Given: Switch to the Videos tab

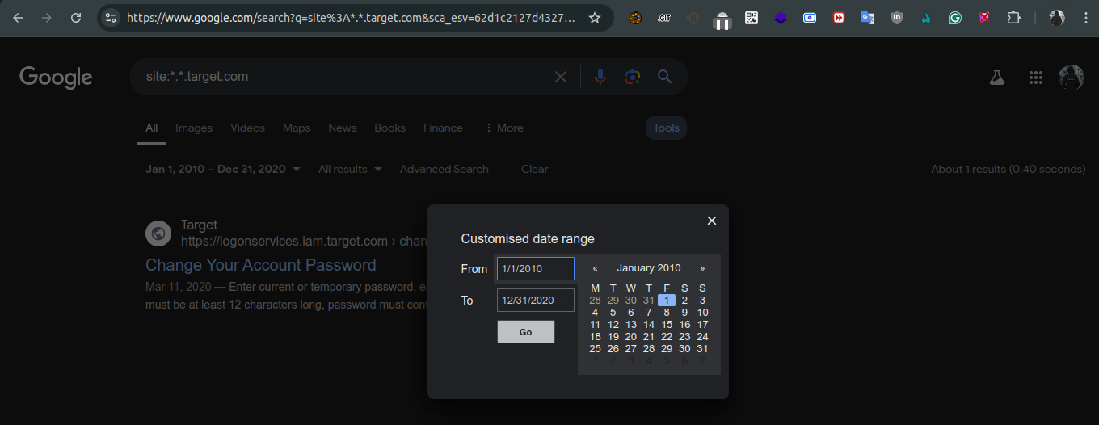Looking at the screenshot, I should click(247, 128).
